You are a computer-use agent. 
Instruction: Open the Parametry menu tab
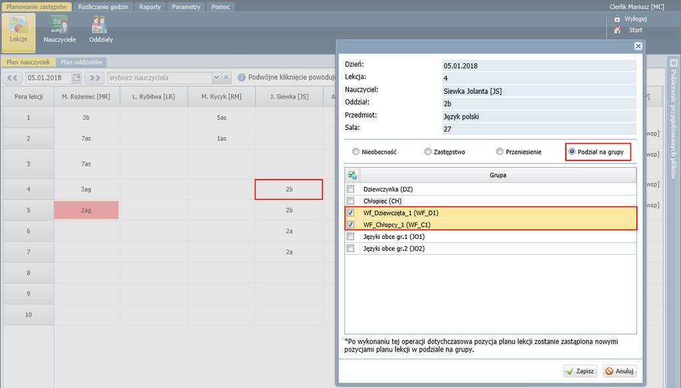coord(186,7)
